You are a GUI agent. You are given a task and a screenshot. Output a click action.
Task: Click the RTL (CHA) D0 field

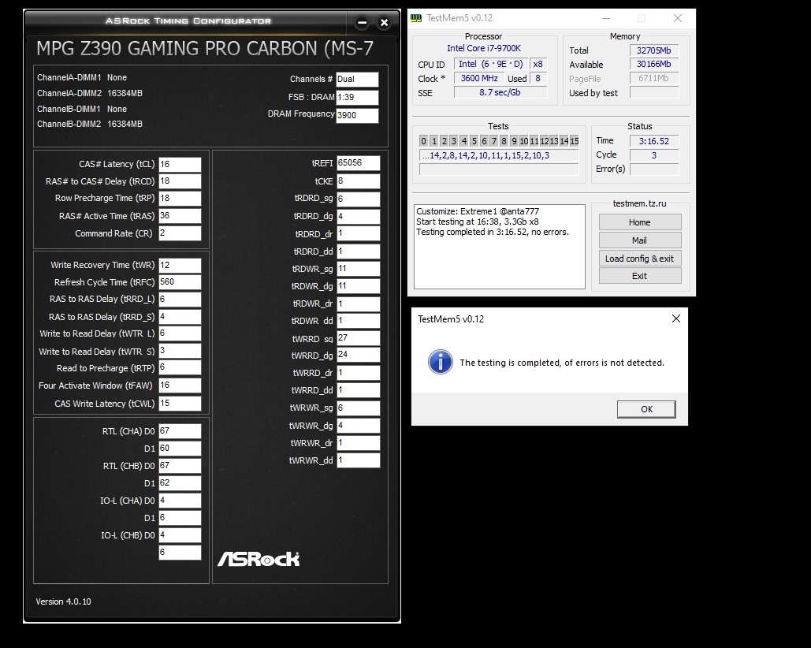180,431
